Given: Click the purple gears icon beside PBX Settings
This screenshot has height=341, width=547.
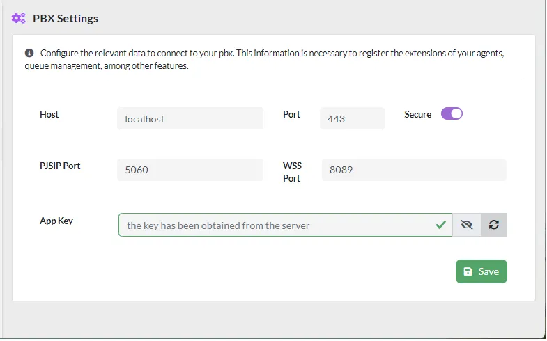Looking at the screenshot, I should coord(19,18).
